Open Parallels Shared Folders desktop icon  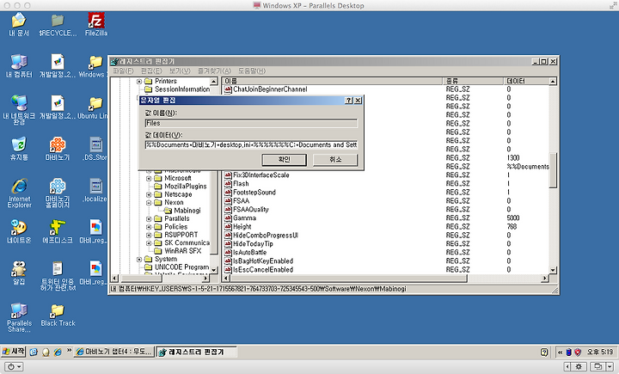click(19, 317)
